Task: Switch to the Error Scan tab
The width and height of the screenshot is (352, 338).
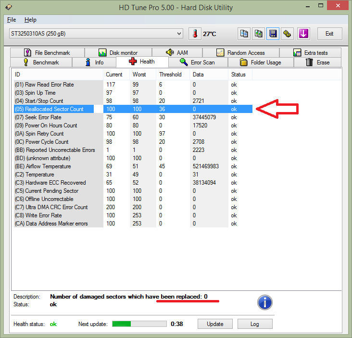Action: click(x=198, y=63)
